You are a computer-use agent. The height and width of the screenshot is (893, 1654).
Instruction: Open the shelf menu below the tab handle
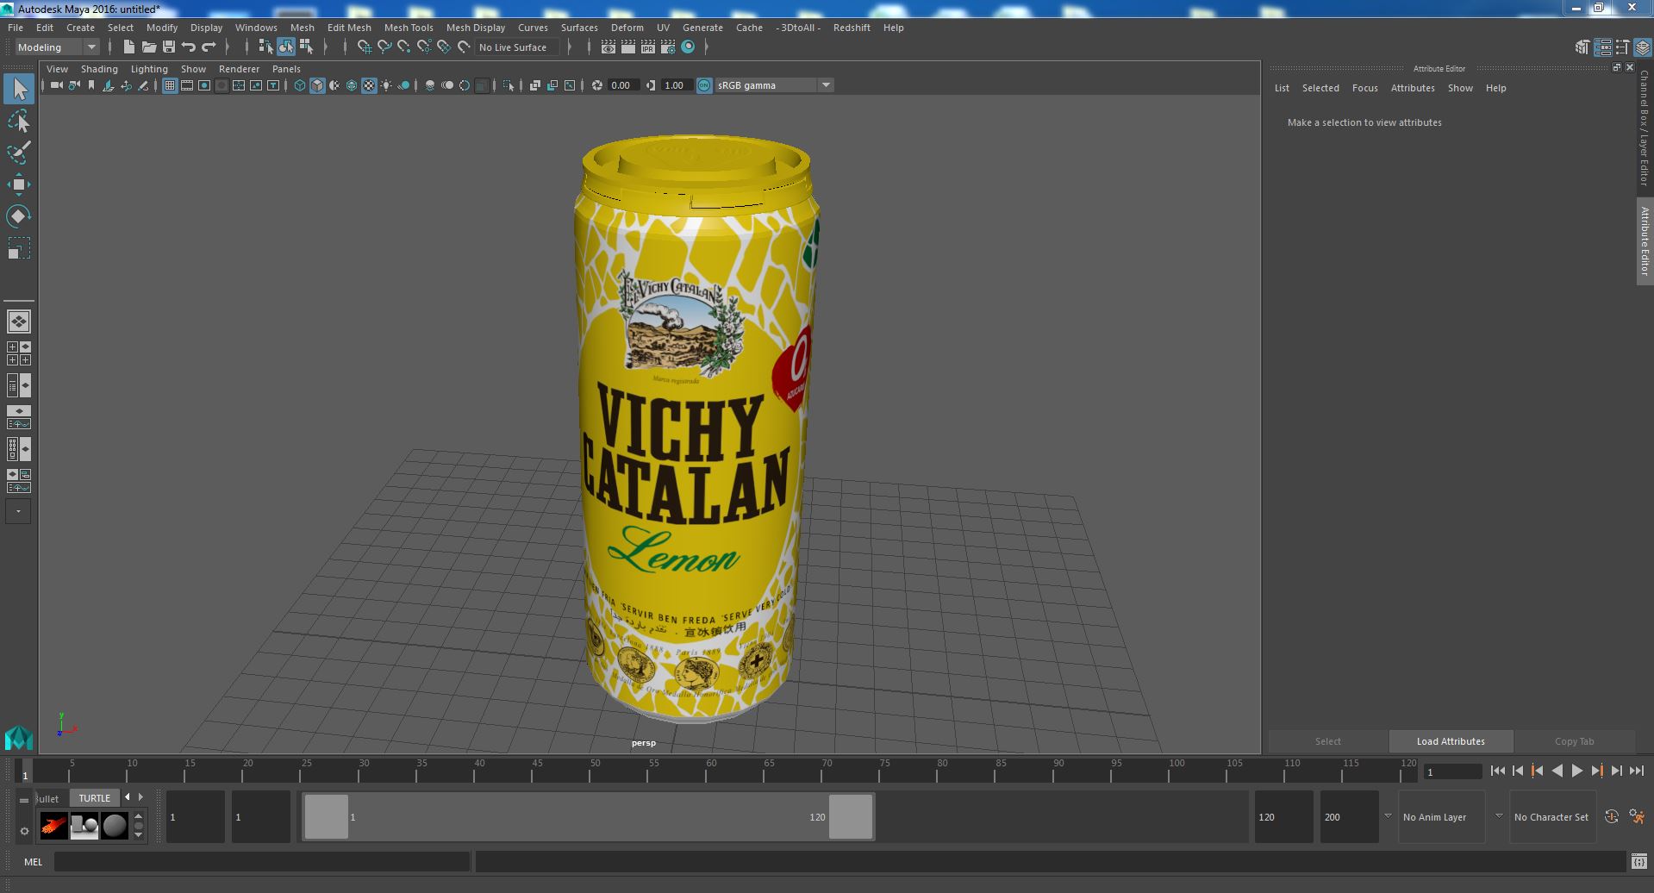pyautogui.click(x=24, y=831)
